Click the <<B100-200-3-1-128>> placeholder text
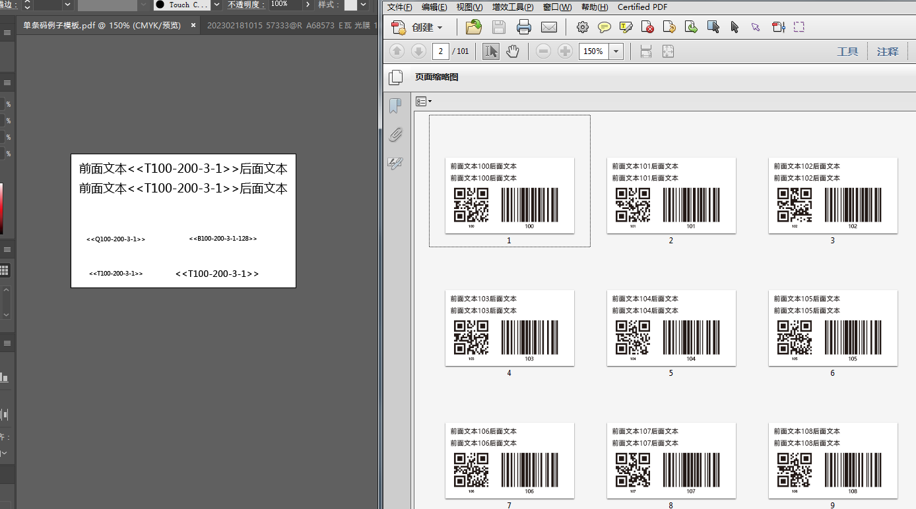 pos(223,239)
